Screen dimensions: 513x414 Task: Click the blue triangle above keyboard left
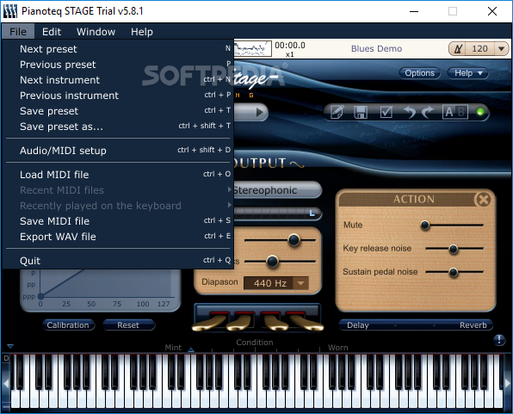point(10,346)
